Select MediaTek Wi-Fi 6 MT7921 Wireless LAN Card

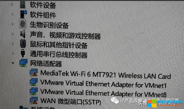106,75
